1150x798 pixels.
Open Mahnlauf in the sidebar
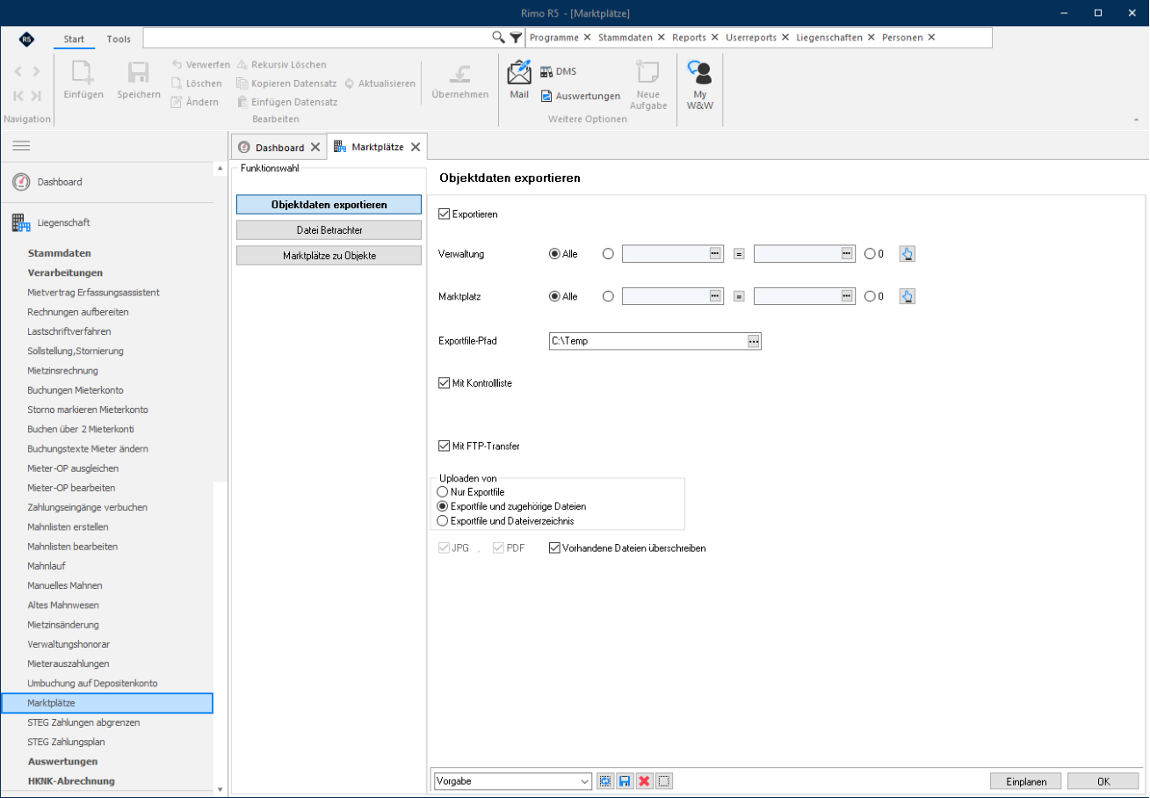47,566
